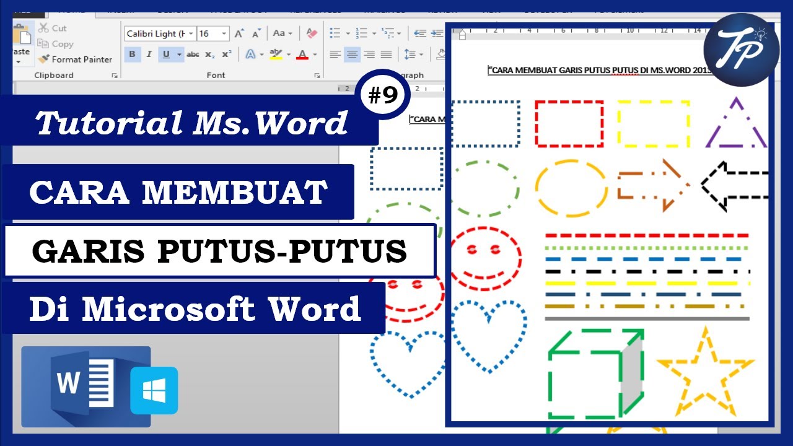
Task: Apply Text Effects glowing A icon
Action: click(x=250, y=54)
